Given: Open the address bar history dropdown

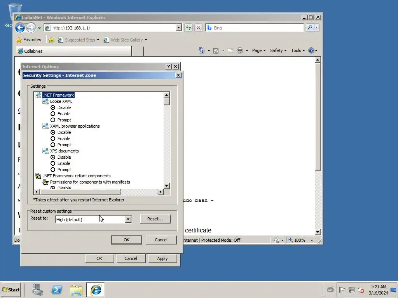Looking at the screenshot, I should (x=178, y=28).
